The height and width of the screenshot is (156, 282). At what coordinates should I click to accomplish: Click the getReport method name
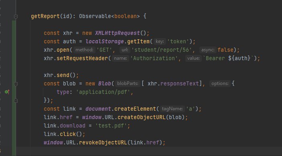(45, 16)
